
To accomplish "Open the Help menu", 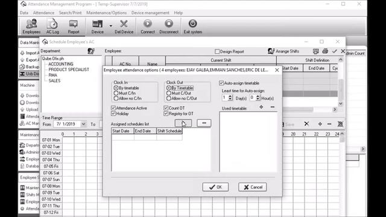I will point(179,13).
